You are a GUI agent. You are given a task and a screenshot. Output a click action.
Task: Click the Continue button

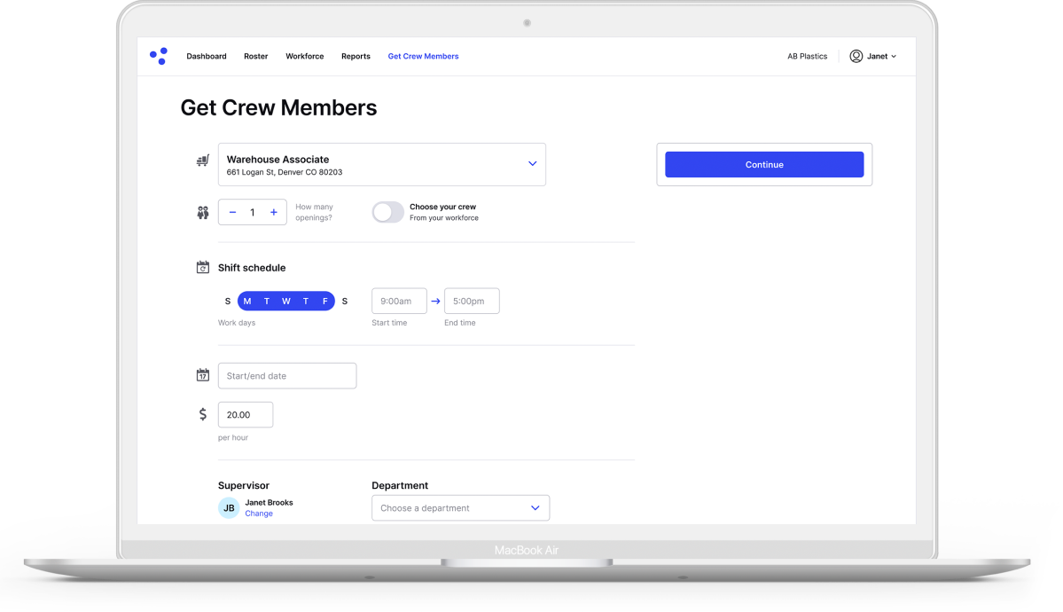(x=764, y=164)
